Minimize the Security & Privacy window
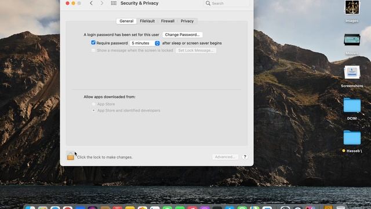This screenshot has width=371, height=209. click(74, 3)
